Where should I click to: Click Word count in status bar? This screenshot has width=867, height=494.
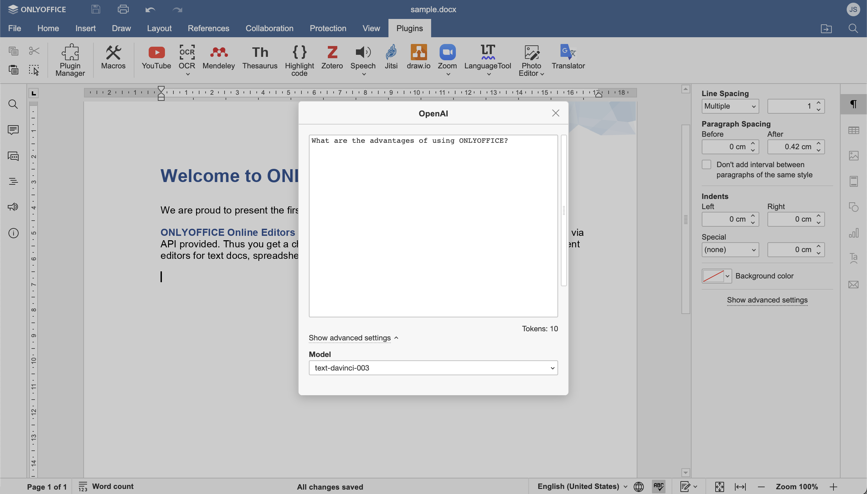[106, 487]
